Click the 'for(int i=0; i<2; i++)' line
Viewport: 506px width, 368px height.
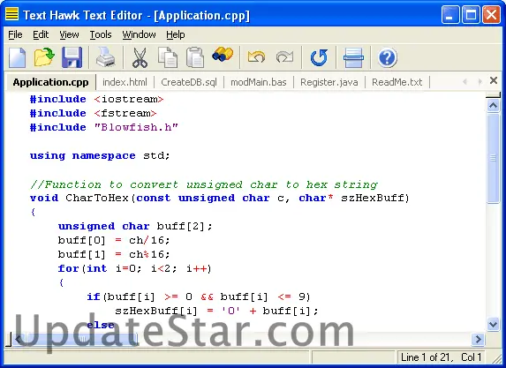(x=135, y=268)
